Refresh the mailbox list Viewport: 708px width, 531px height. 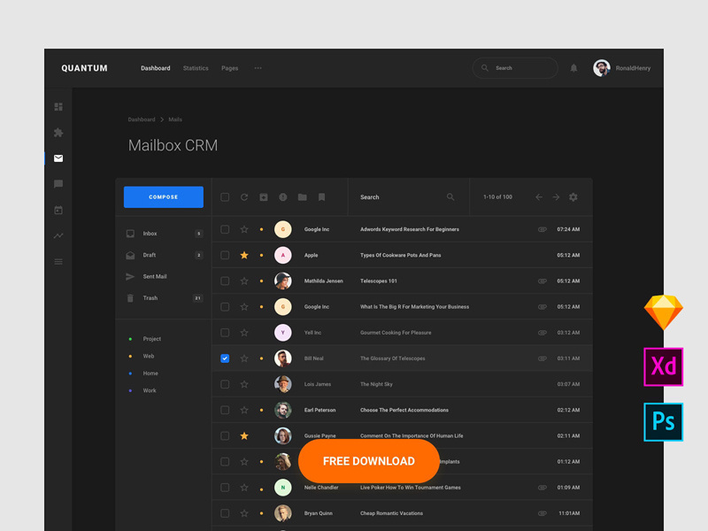(244, 196)
